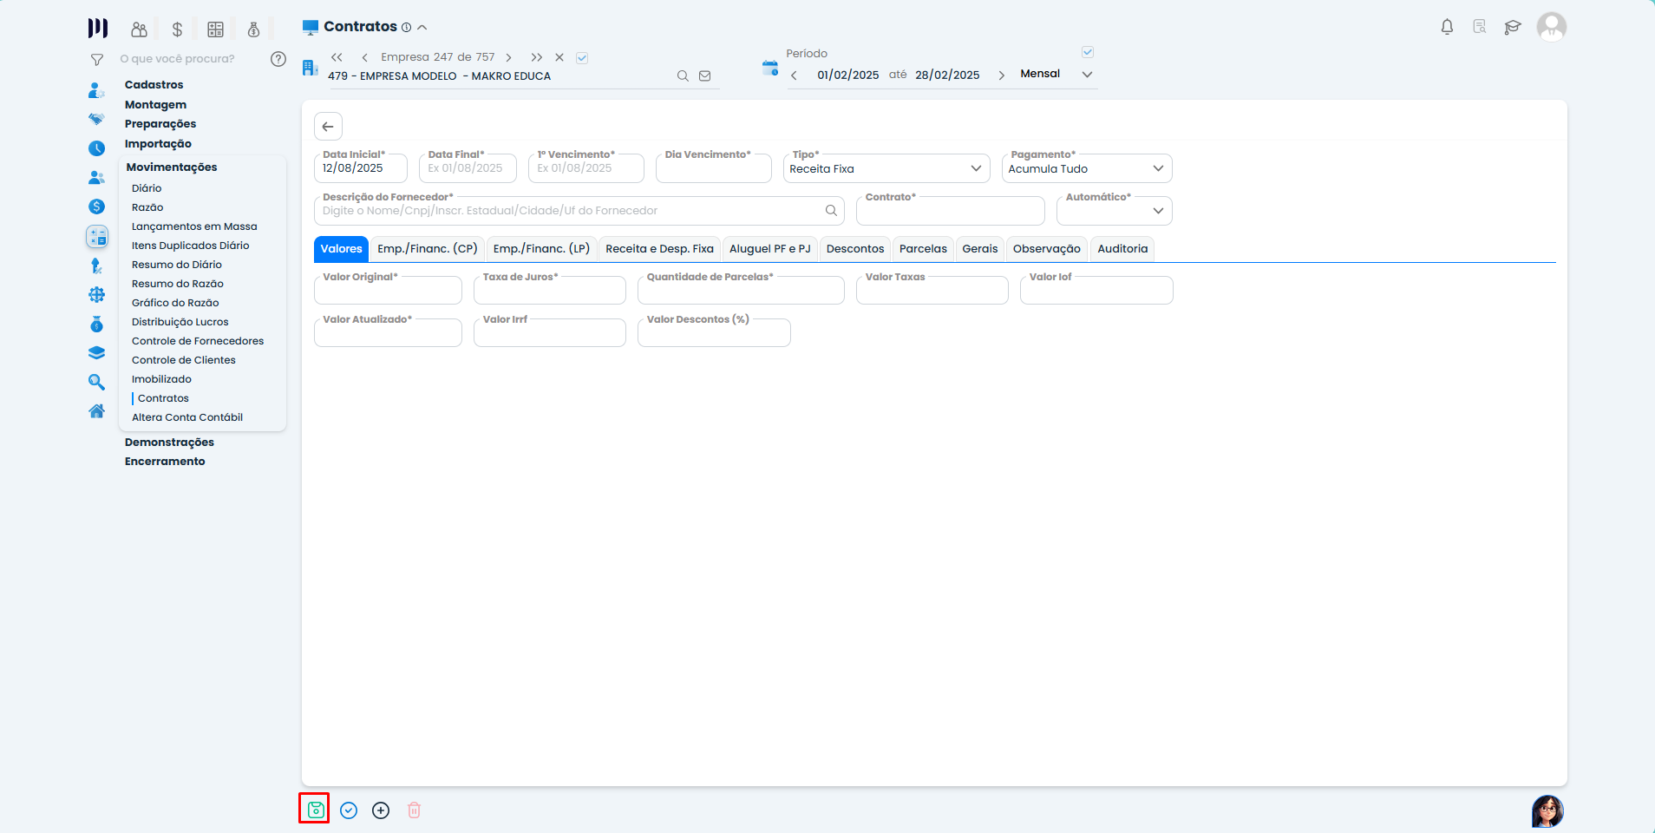Toggle the Período checkbox
Screen dimensions: 1655x833
(1087, 52)
